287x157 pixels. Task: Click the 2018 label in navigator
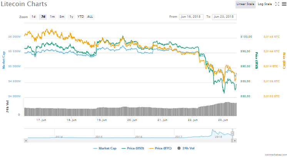(x=219, y=137)
